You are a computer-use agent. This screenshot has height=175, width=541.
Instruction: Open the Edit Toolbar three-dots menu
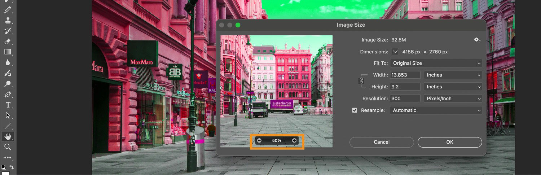tap(8, 158)
